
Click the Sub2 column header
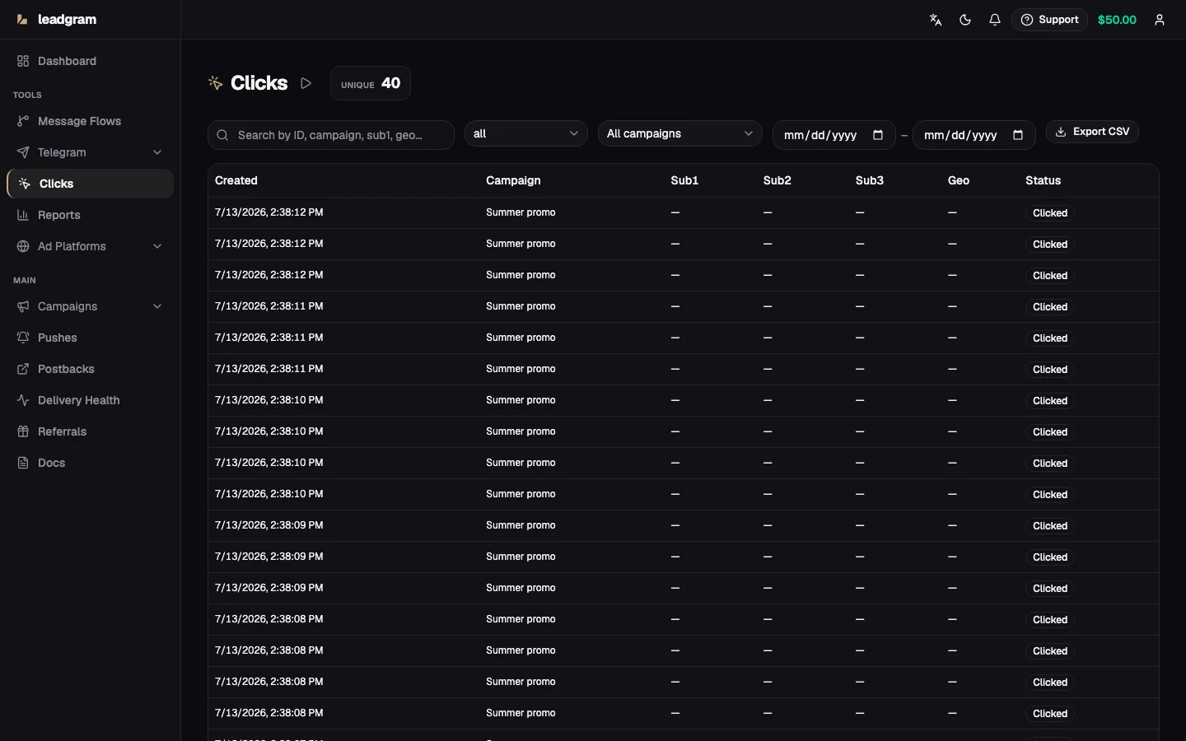click(x=777, y=180)
